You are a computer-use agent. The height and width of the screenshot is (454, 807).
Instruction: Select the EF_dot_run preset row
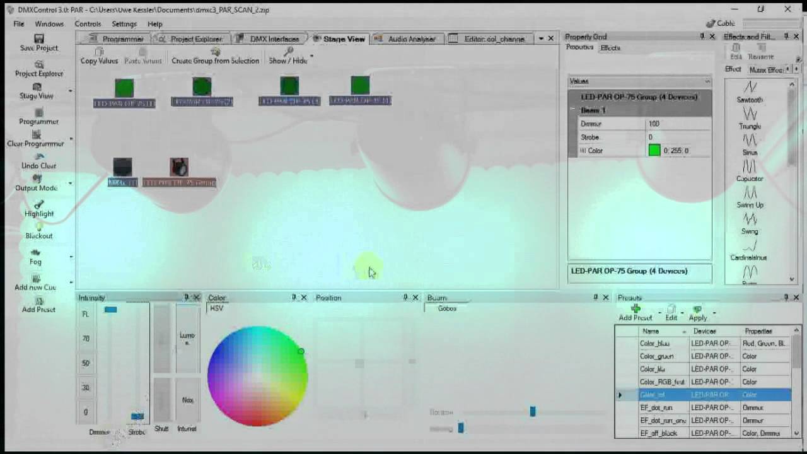pos(703,408)
